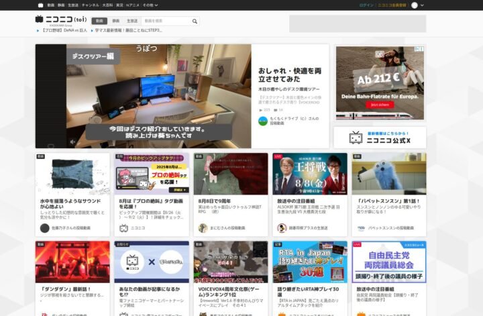The image size is (483, 316).
Task: Open the 【プロ野球】DeNA vs 巨人 headline
Action: click(64, 30)
